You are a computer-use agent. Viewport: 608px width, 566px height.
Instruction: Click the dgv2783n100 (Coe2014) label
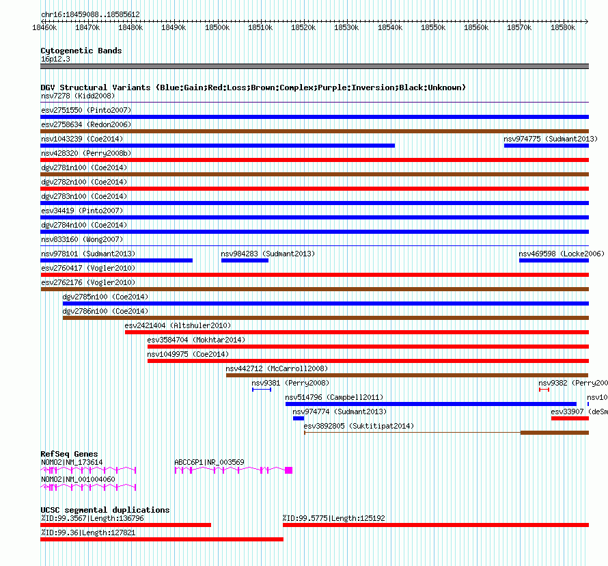84,196
